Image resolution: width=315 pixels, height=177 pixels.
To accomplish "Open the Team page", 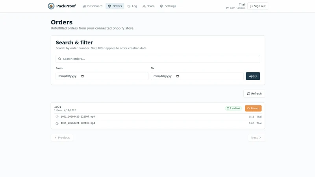I will [148, 6].
